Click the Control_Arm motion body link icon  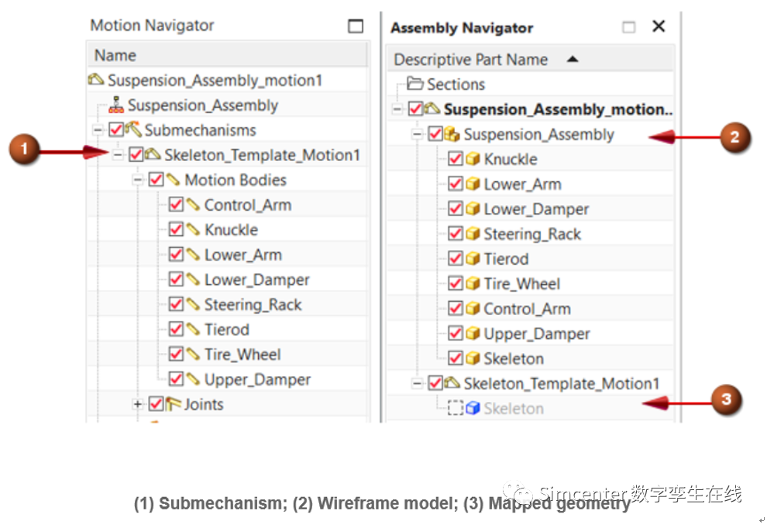click(193, 205)
